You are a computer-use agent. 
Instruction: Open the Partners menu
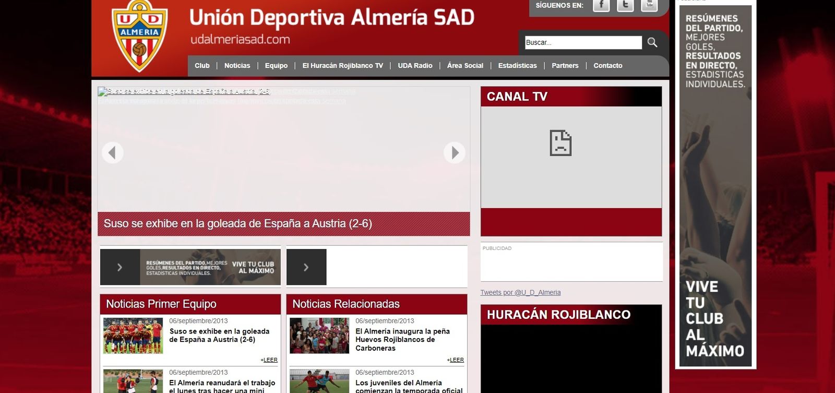[565, 66]
